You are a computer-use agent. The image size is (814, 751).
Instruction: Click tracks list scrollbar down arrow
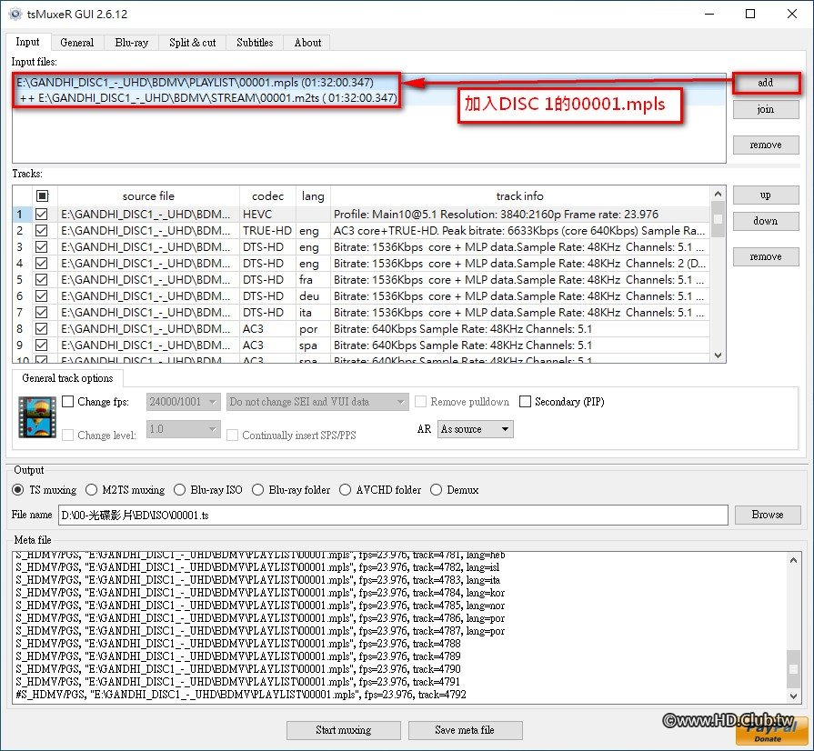(718, 355)
